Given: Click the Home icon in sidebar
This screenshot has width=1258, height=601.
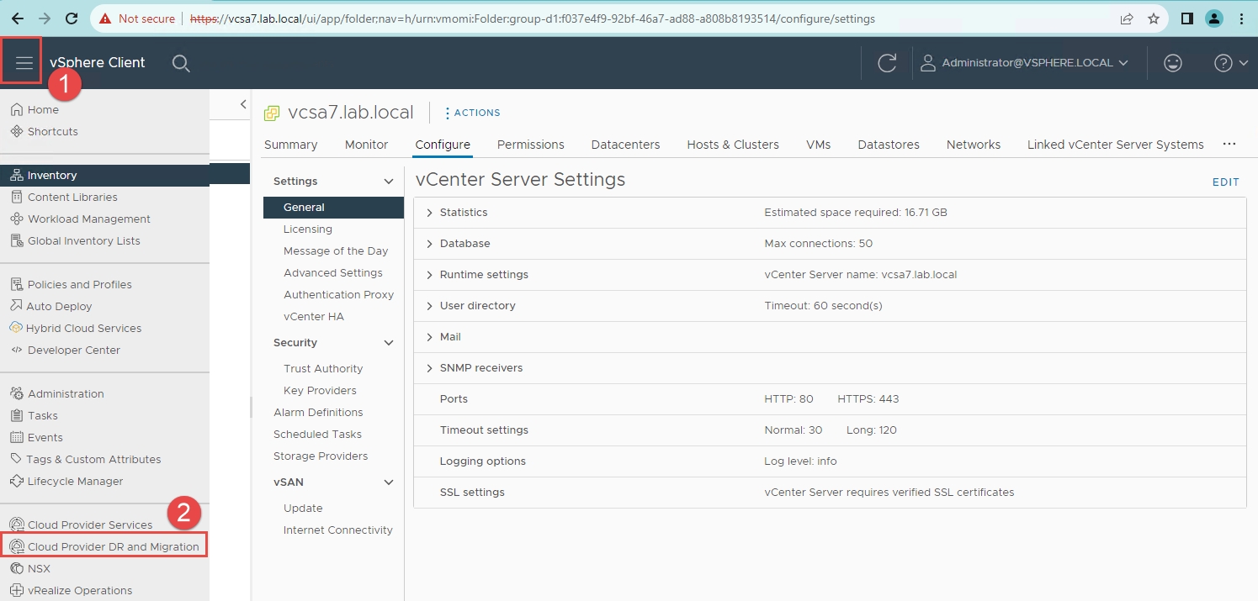Looking at the screenshot, I should tap(17, 110).
